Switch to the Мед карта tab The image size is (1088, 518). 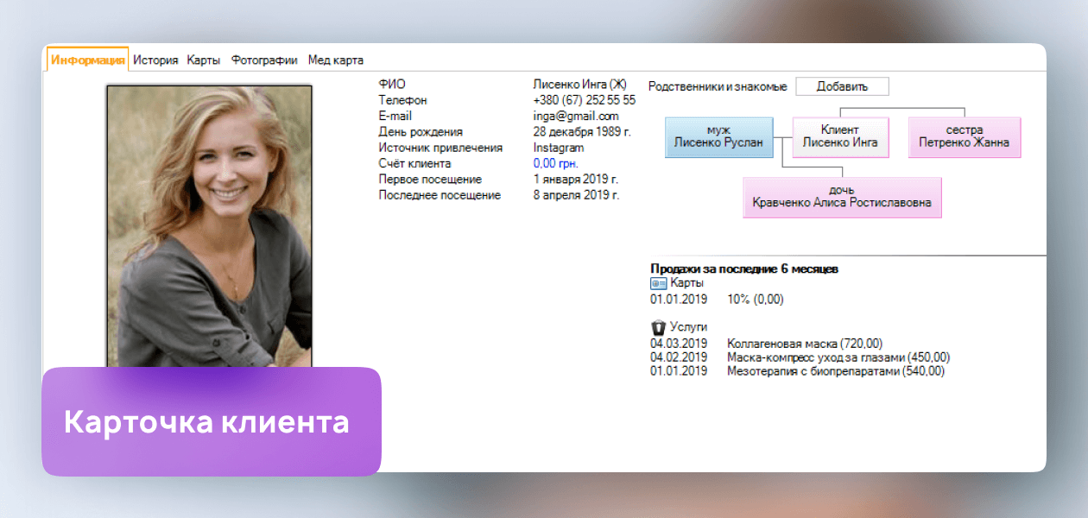pyautogui.click(x=336, y=60)
